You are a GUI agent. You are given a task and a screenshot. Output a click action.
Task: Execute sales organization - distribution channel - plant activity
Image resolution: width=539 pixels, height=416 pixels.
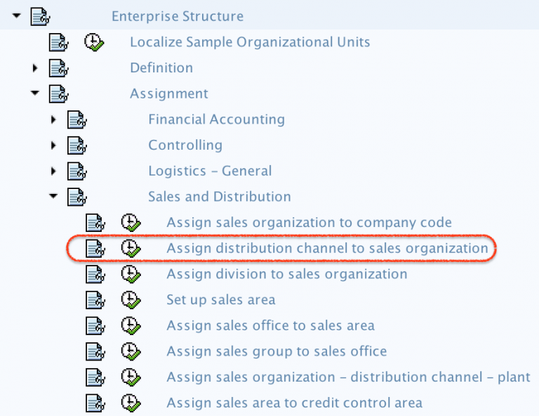131,377
